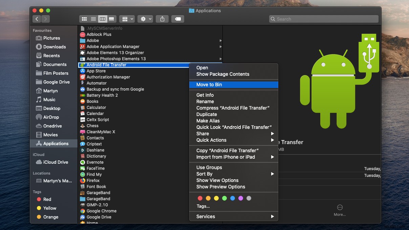
Task: Open iCloud Drive from the sidebar
Action: coord(55,162)
